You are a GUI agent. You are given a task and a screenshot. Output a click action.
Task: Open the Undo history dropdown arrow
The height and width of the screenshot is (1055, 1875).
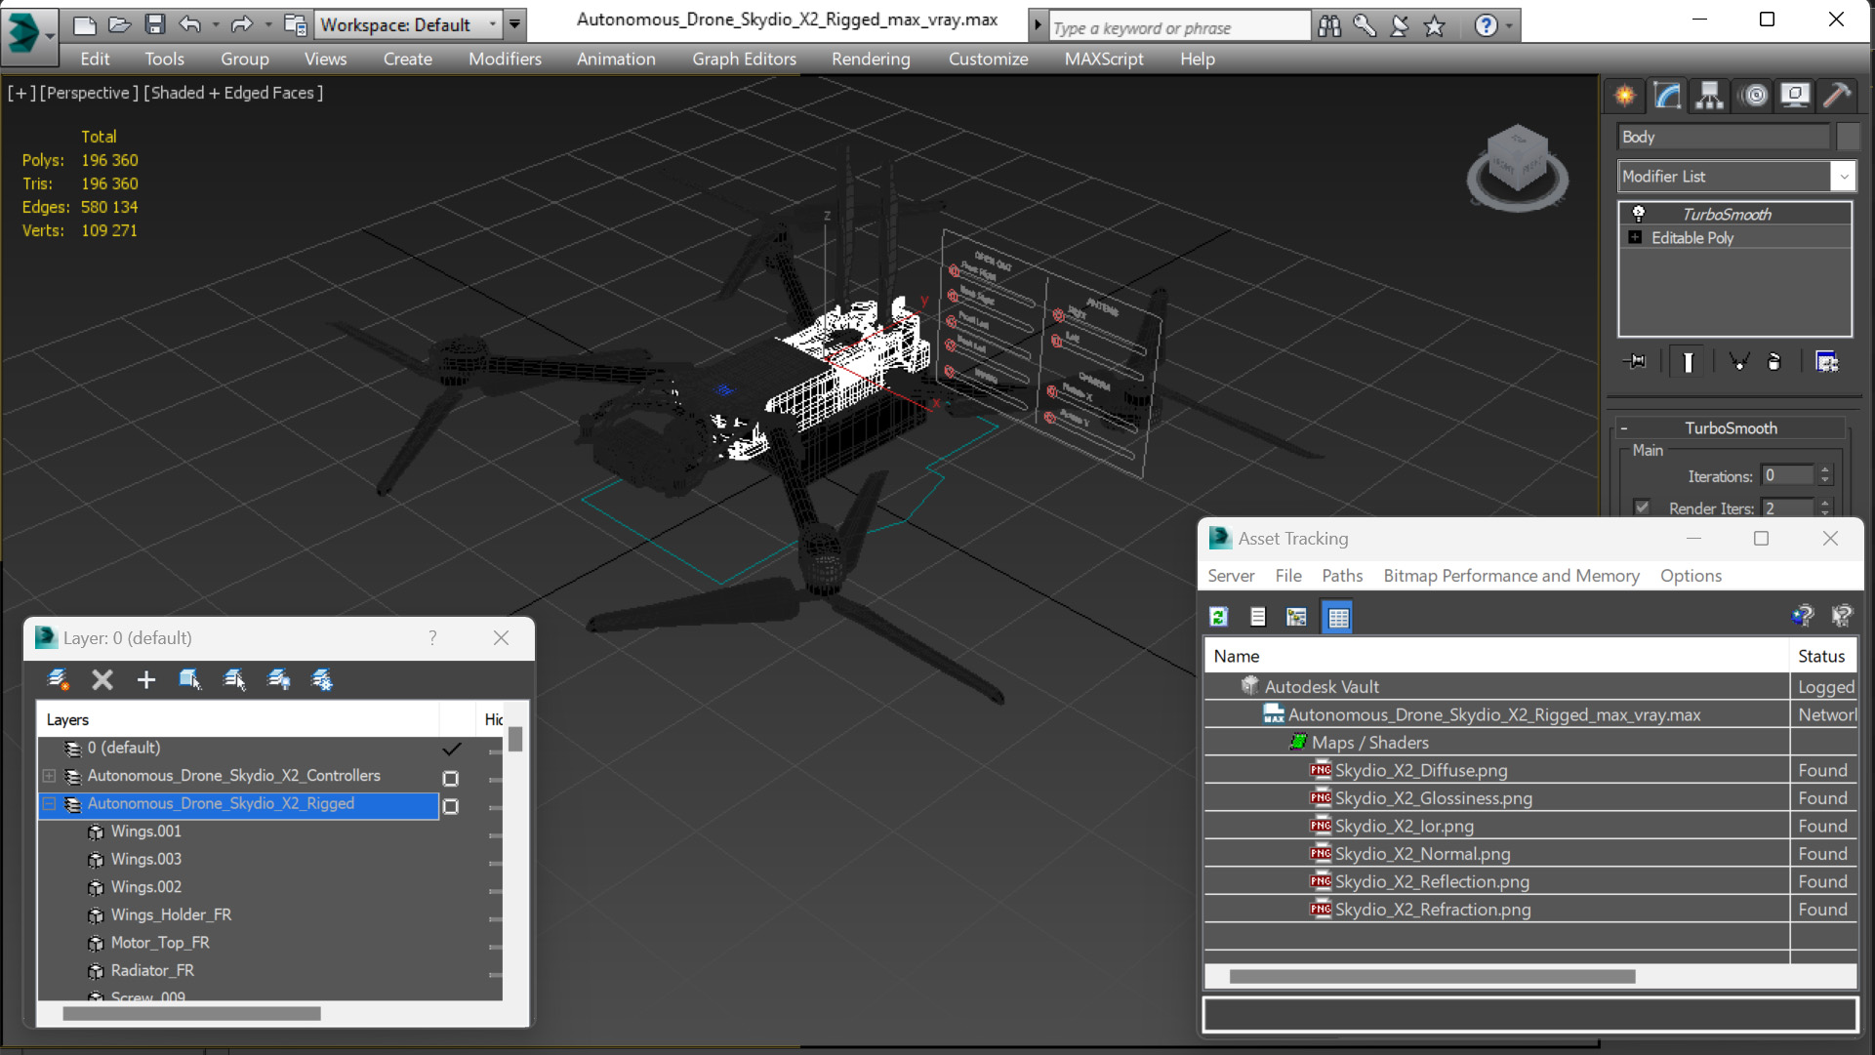pos(216,24)
